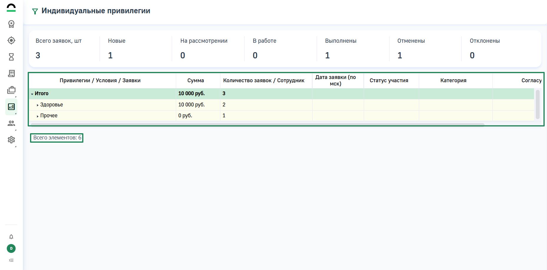This screenshot has width=547, height=270.
Task: Open the briefcase sidebar section
Action: 11,90
